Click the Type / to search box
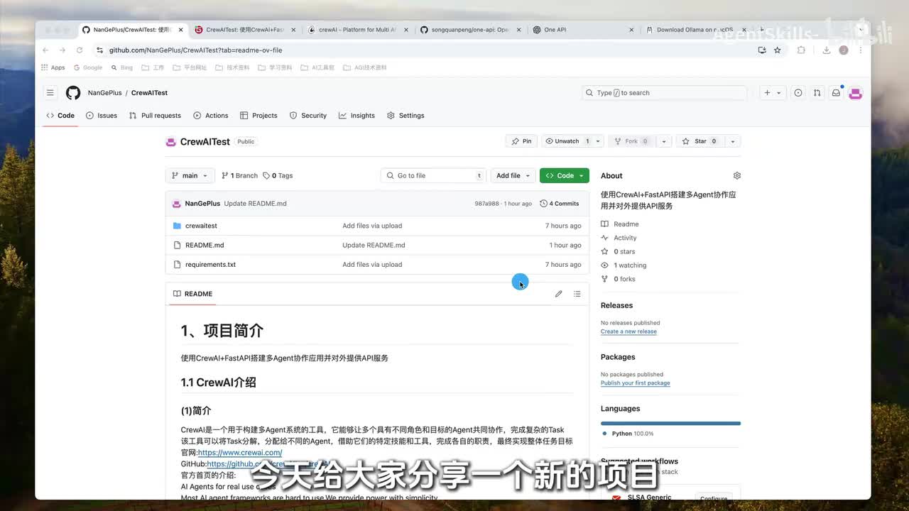 click(664, 93)
